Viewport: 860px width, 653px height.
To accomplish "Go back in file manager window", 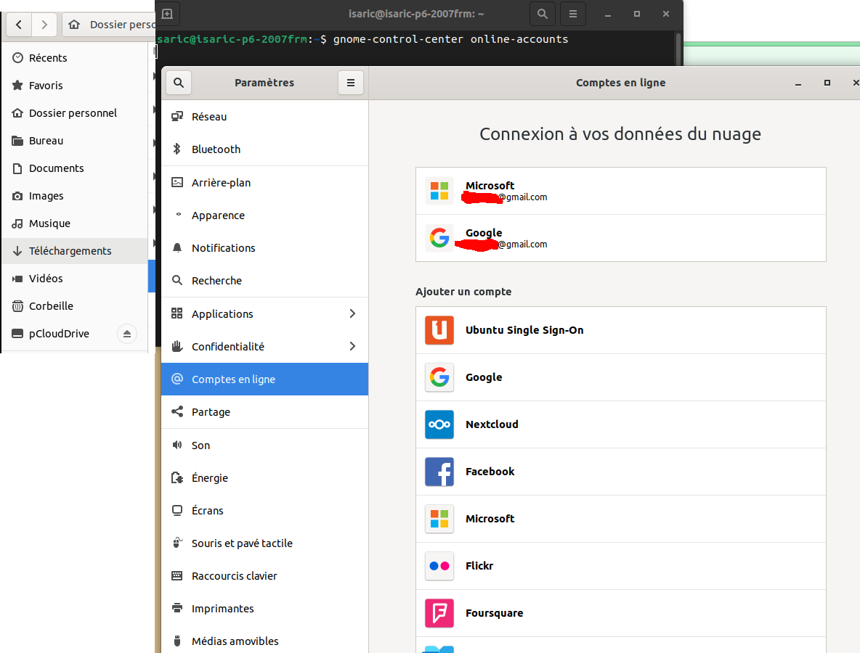I will point(19,25).
